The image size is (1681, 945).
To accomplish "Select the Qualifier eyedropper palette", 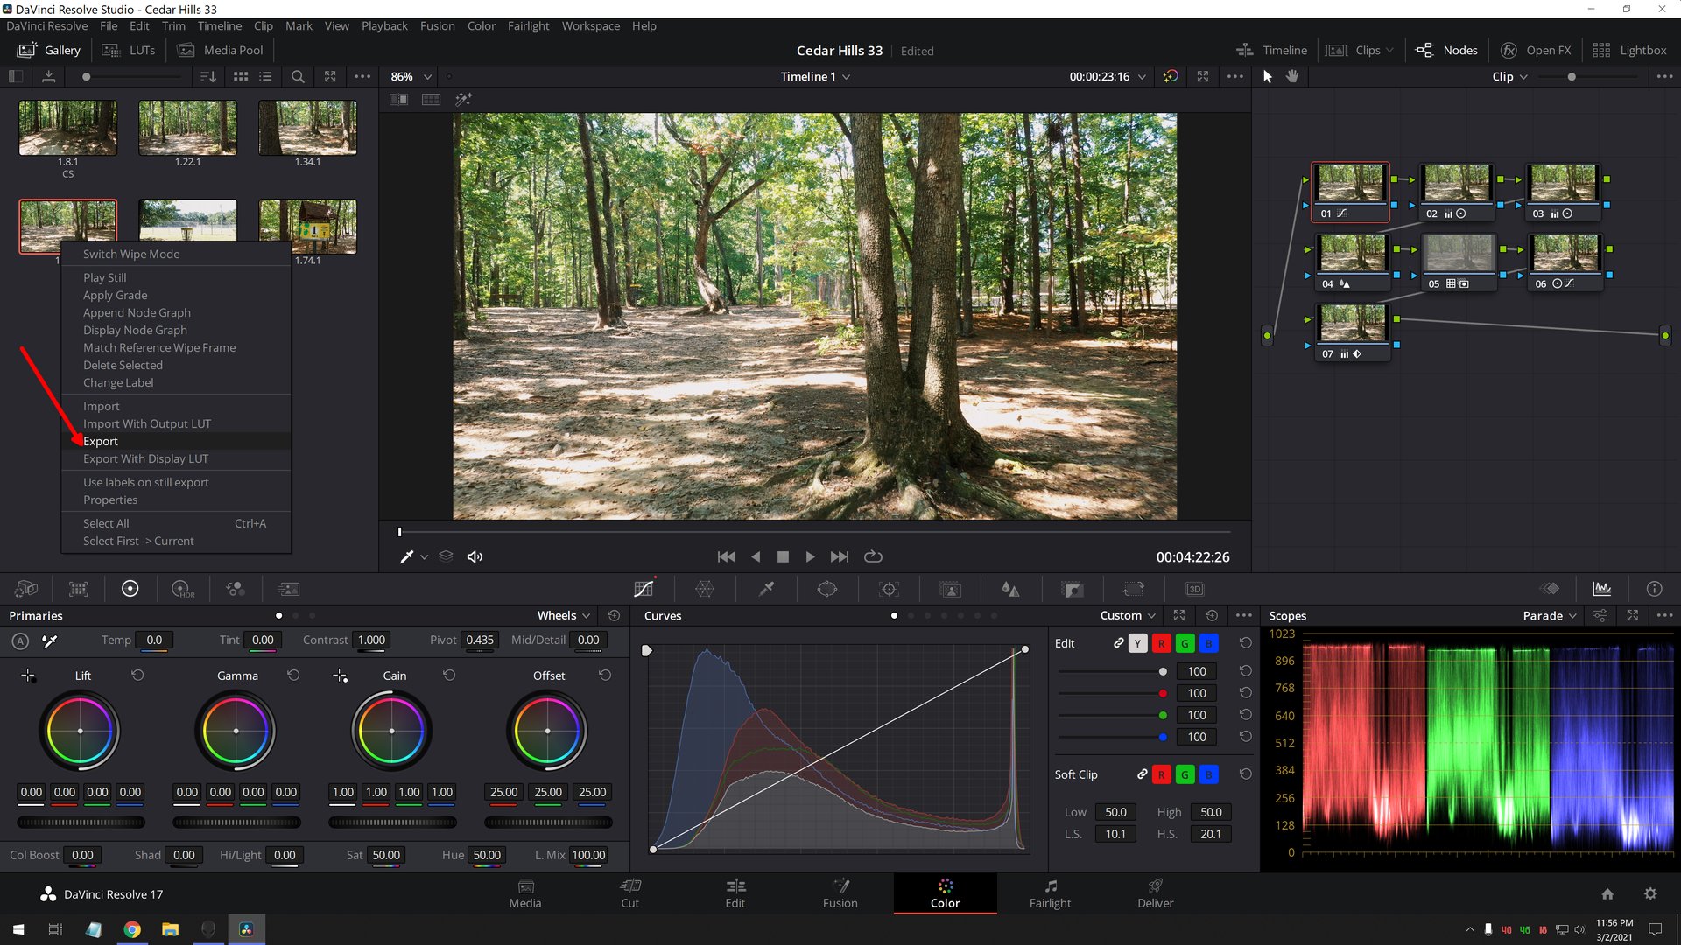I will point(766,589).
